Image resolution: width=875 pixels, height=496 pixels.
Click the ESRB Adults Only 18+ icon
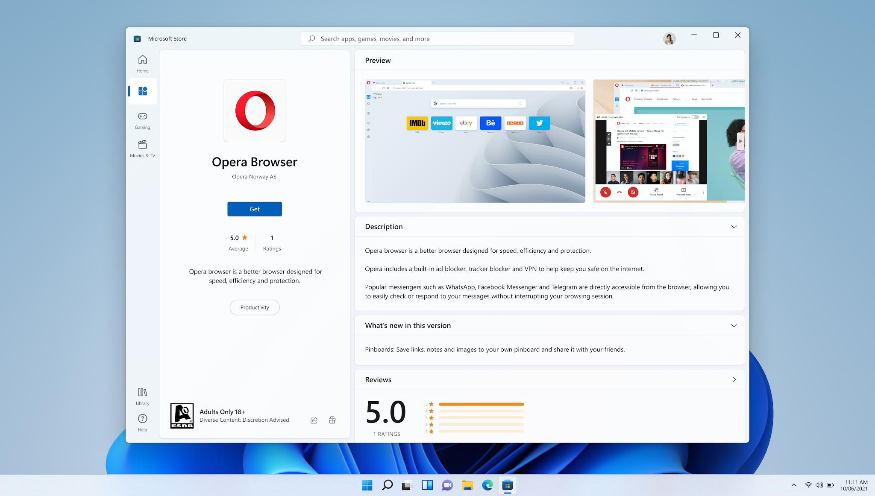[x=181, y=415]
